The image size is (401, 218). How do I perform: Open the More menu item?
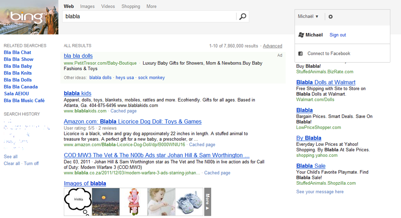tap(152, 6)
